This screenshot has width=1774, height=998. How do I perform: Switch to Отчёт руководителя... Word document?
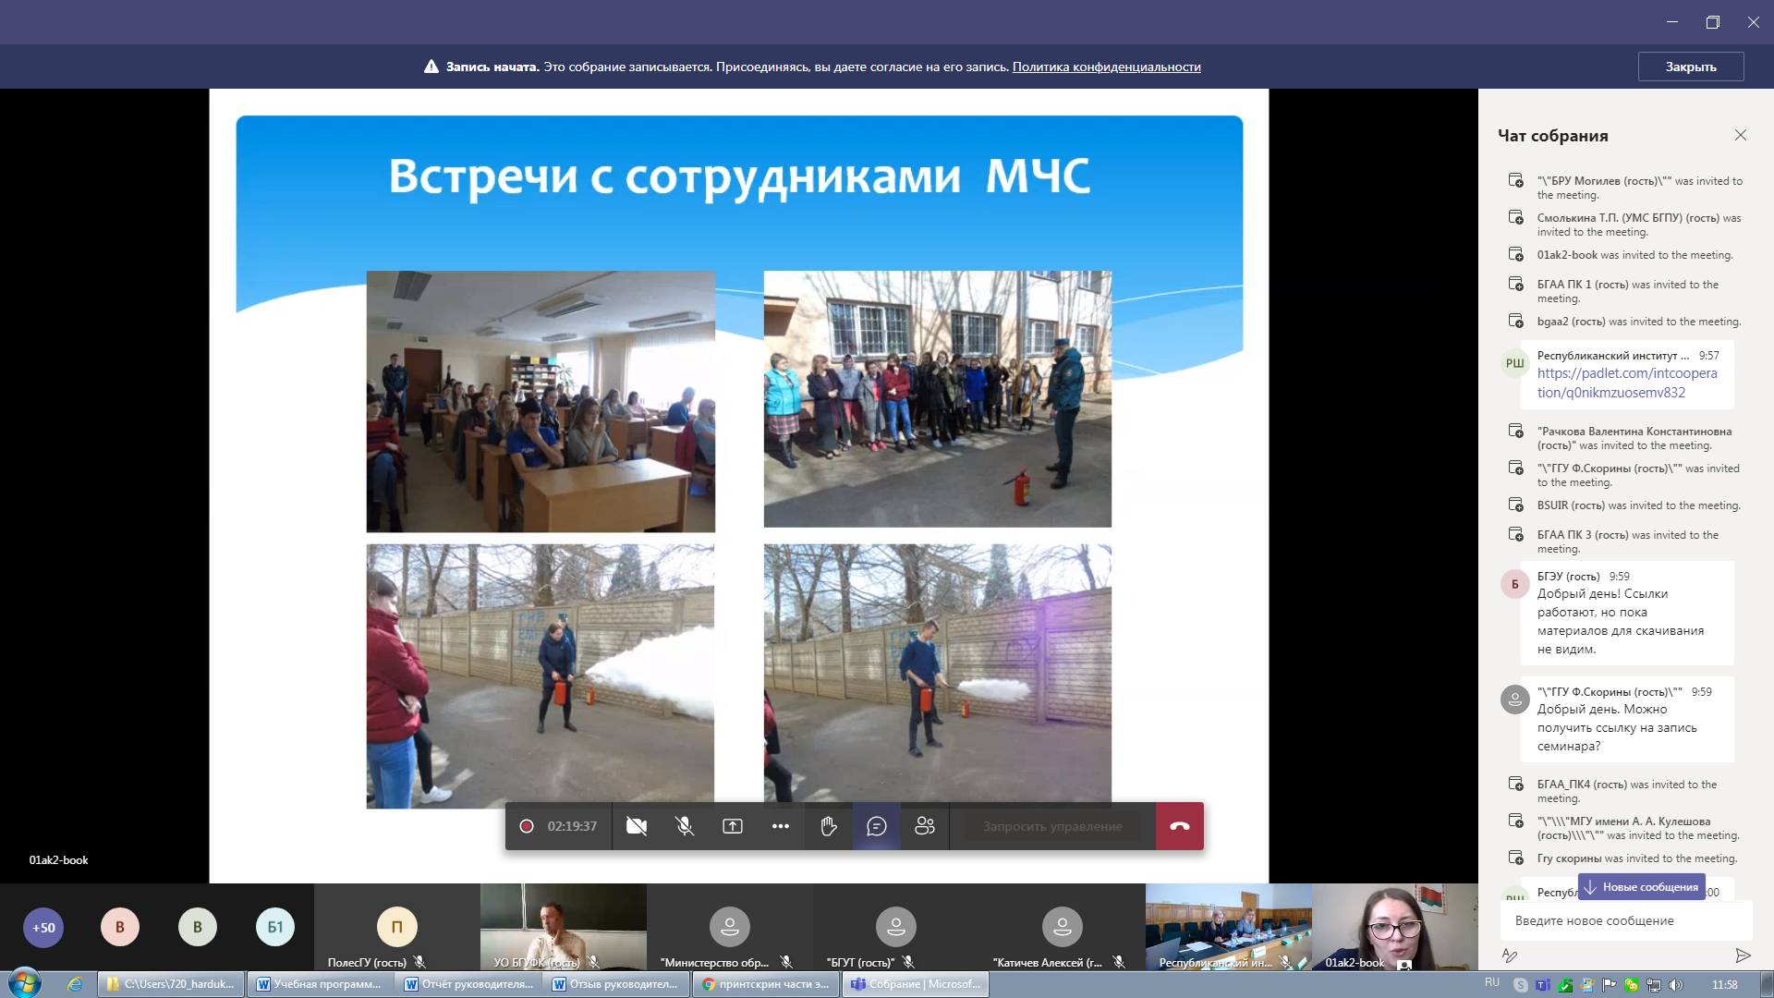tap(469, 984)
